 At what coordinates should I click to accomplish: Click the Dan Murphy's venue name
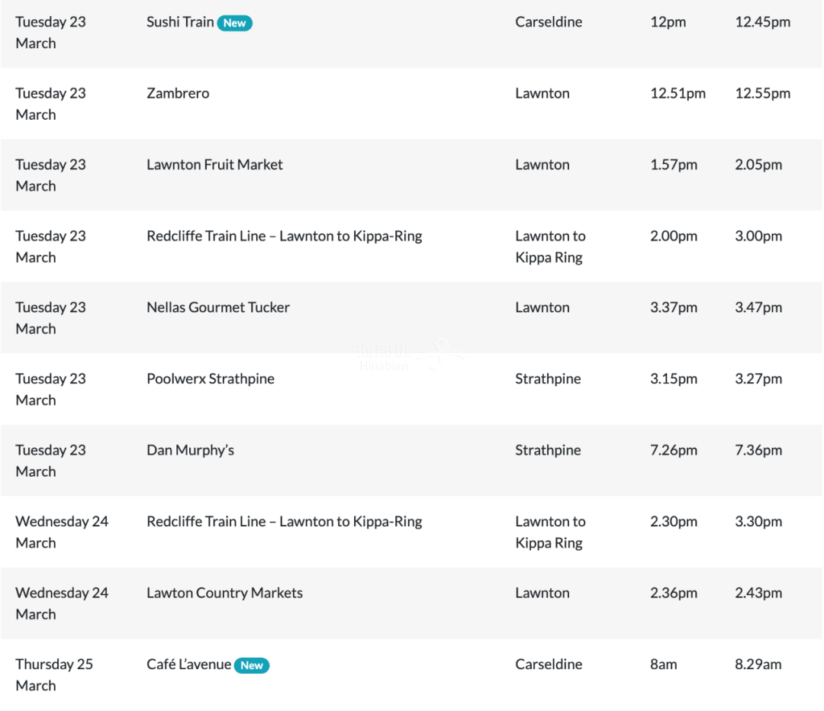click(x=190, y=450)
